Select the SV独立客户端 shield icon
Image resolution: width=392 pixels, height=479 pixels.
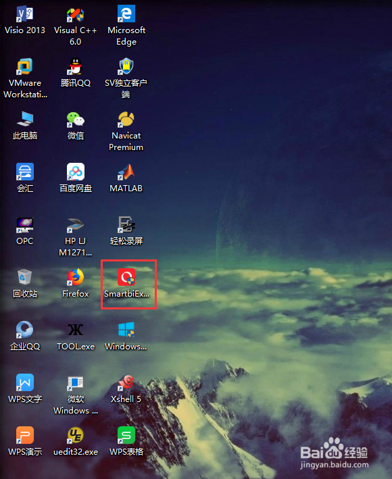pos(126,67)
